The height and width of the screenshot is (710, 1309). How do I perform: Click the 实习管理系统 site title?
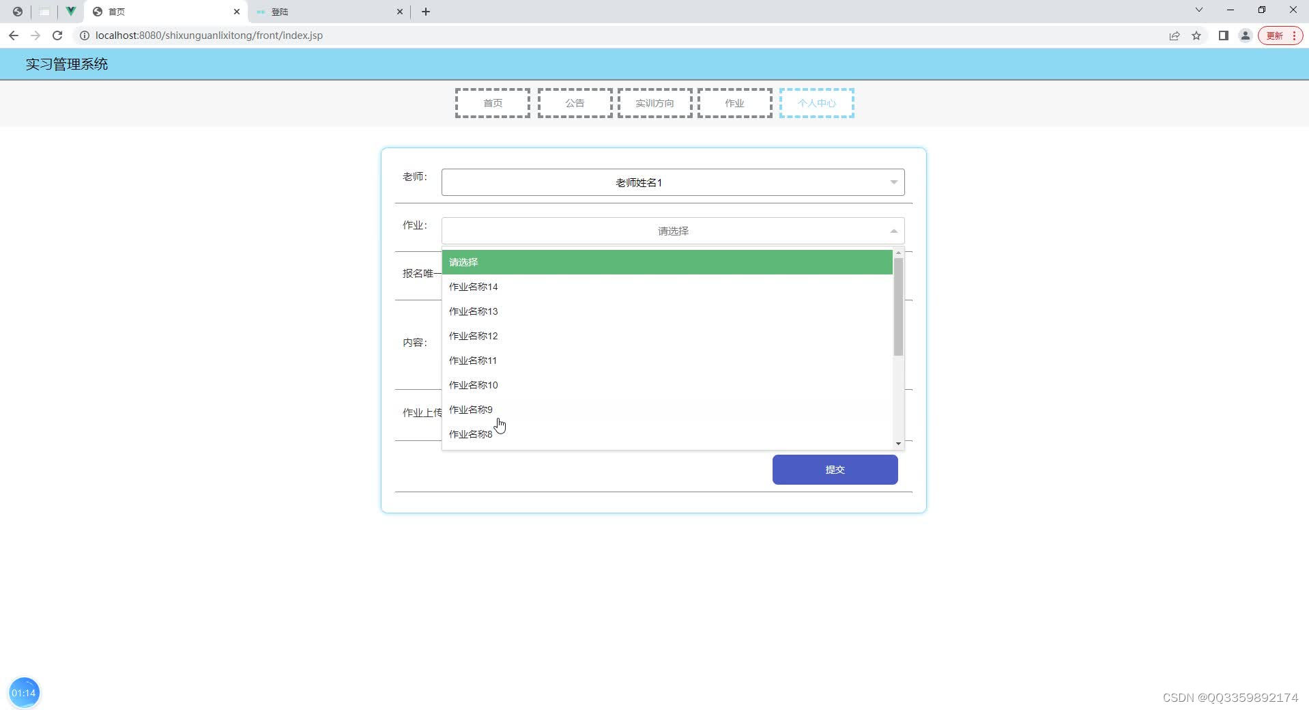[67, 64]
